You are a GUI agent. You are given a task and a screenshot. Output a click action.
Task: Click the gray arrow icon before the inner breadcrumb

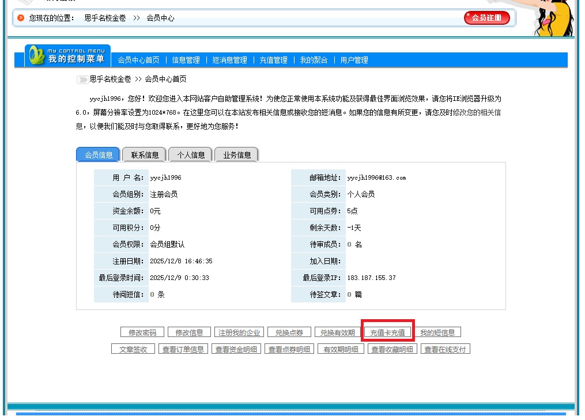coord(82,80)
